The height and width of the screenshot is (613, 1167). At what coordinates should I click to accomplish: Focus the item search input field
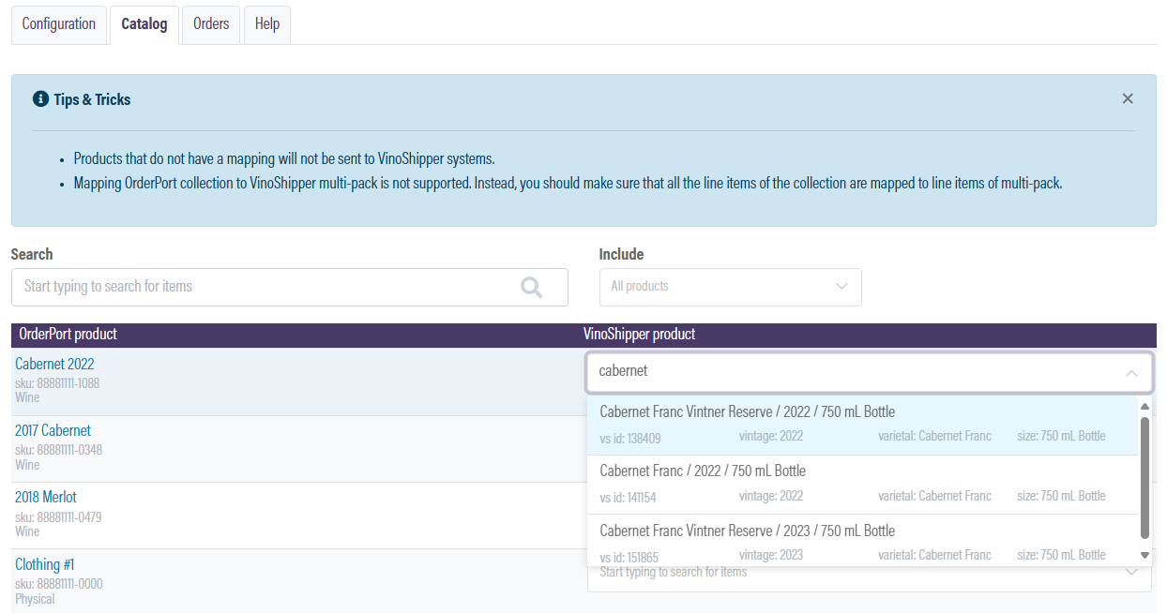point(290,287)
